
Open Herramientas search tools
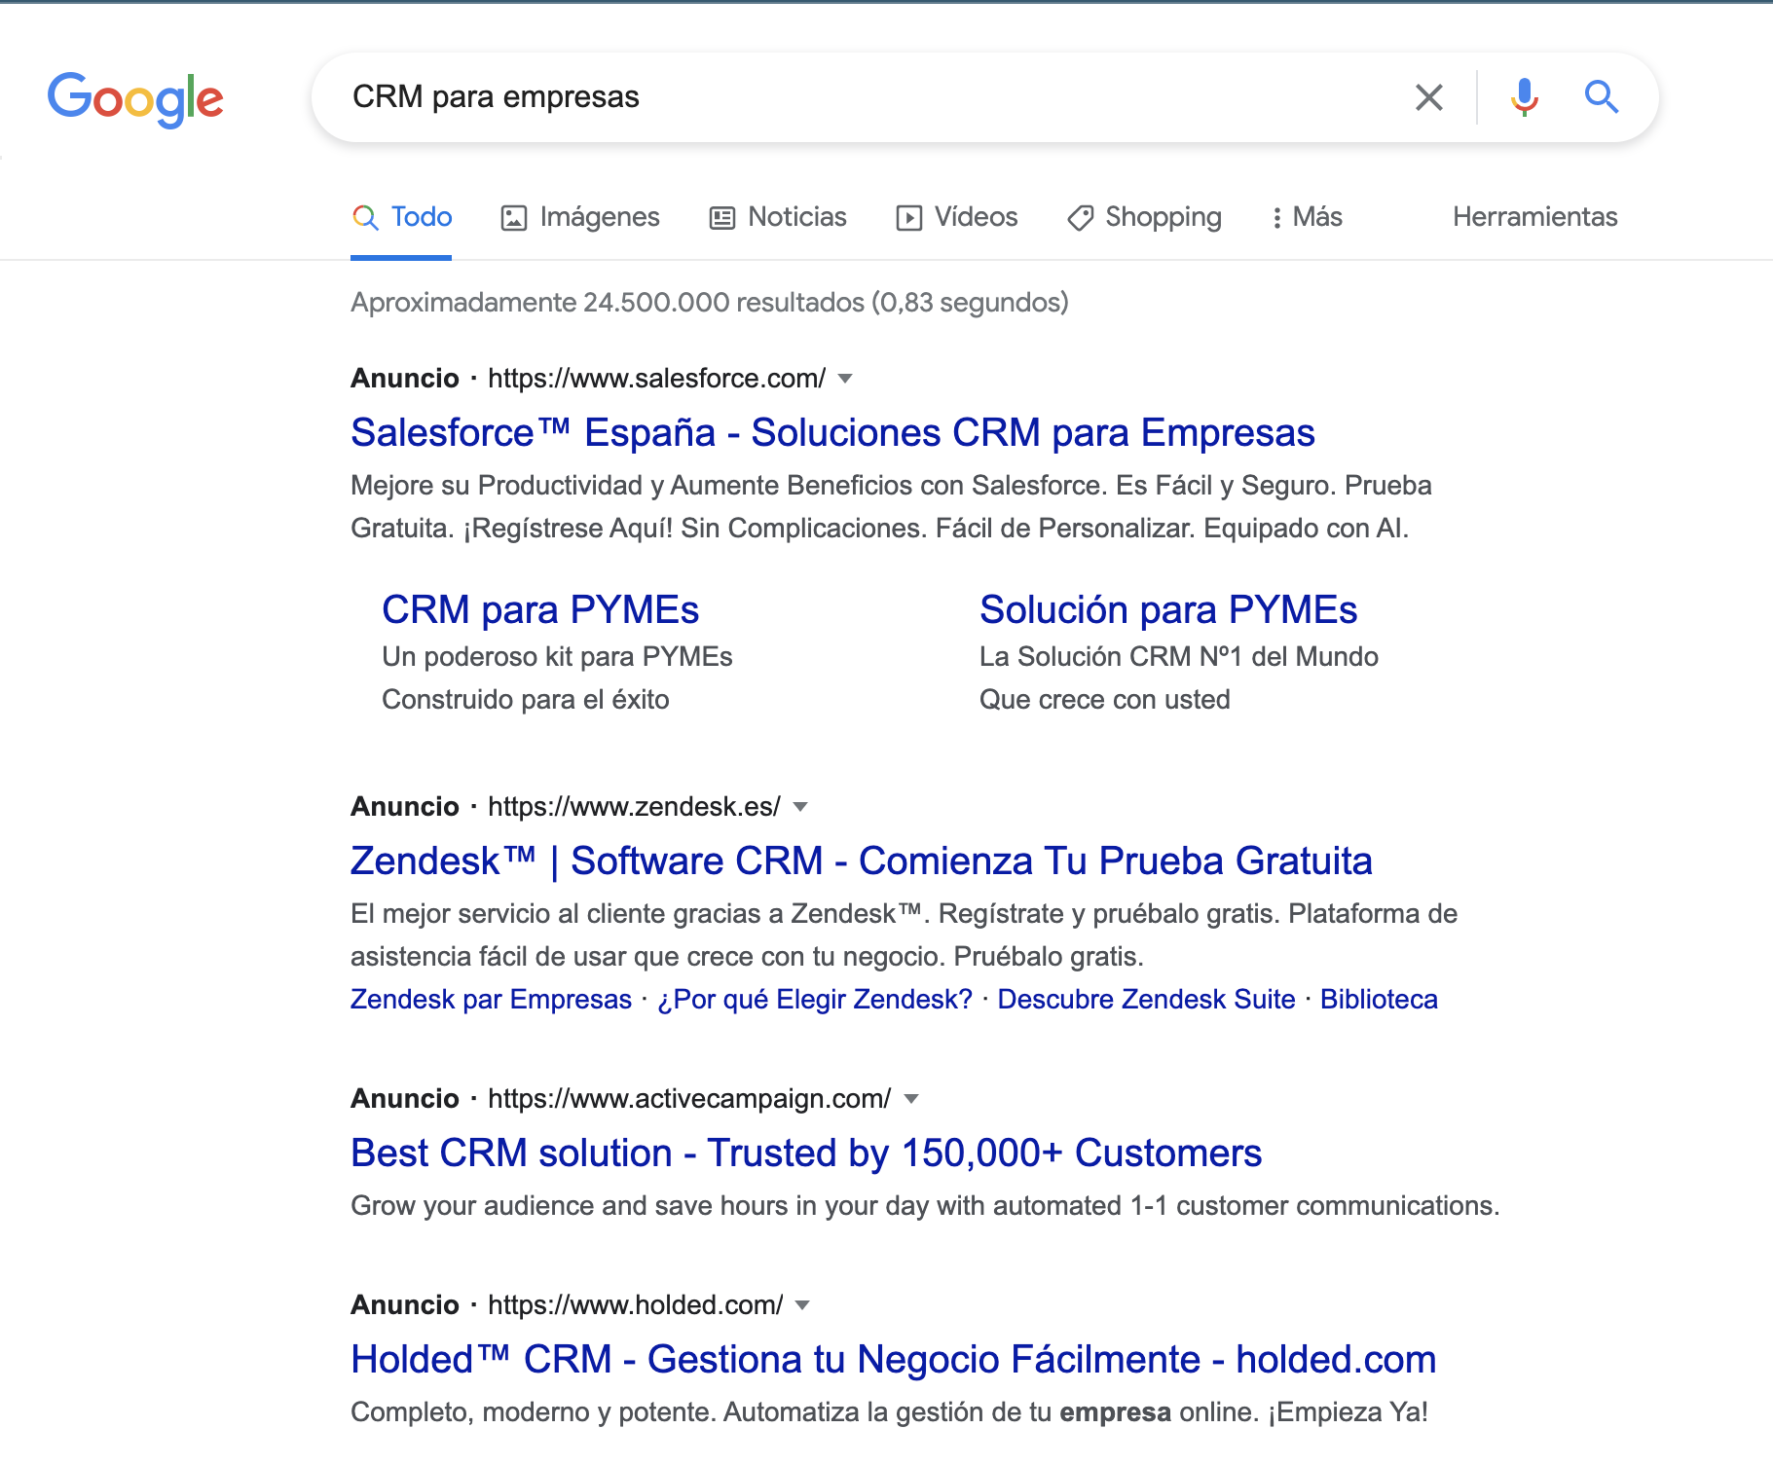point(1534,217)
